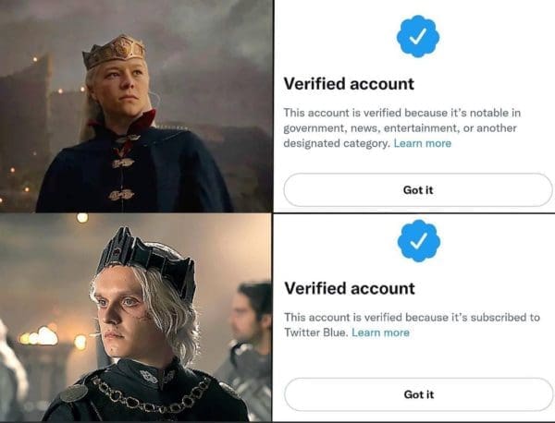Select the bottom image with dark crown
Viewport: 555px width, 423px height.
pyautogui.click(x=136, y=318)
